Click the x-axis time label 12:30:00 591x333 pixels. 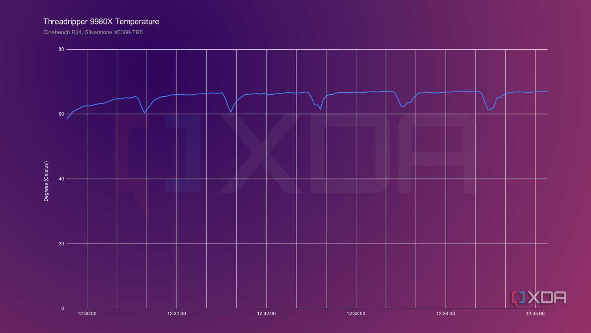tap(87, 314)
